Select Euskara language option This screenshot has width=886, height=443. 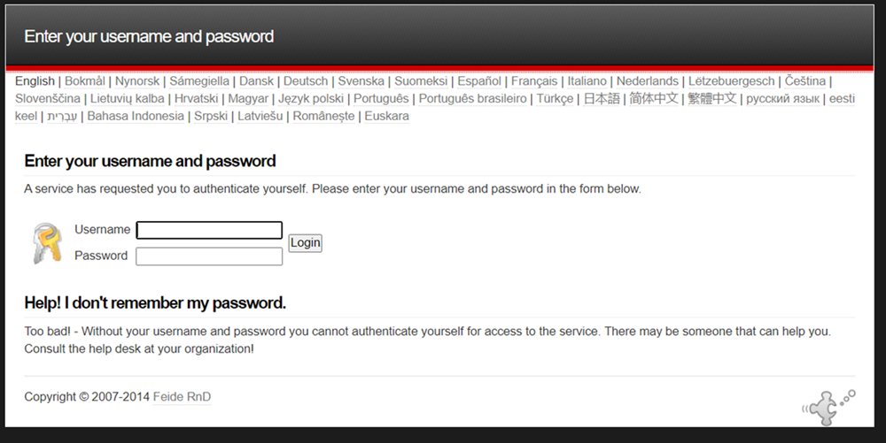(386, 117)
